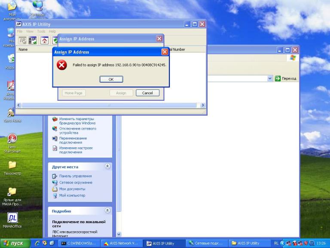Open the File menu in AXIS IP Utility
This screenshot has height=248, width=330.
coord(20,31)
